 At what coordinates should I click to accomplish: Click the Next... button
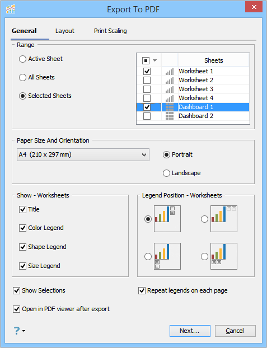[x=190, y=331]
